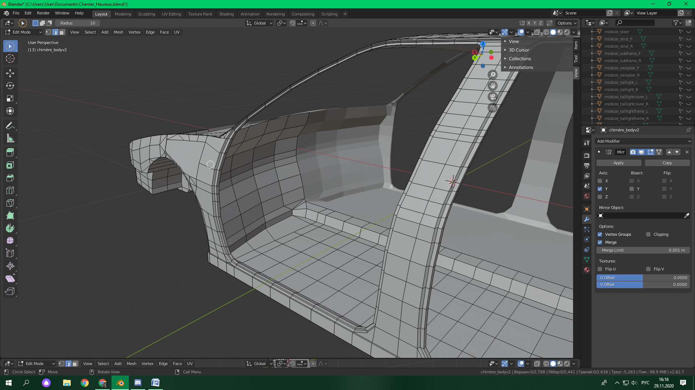
Task: Enable the X axis mirror checkbox
Action: tap(600, 181)
